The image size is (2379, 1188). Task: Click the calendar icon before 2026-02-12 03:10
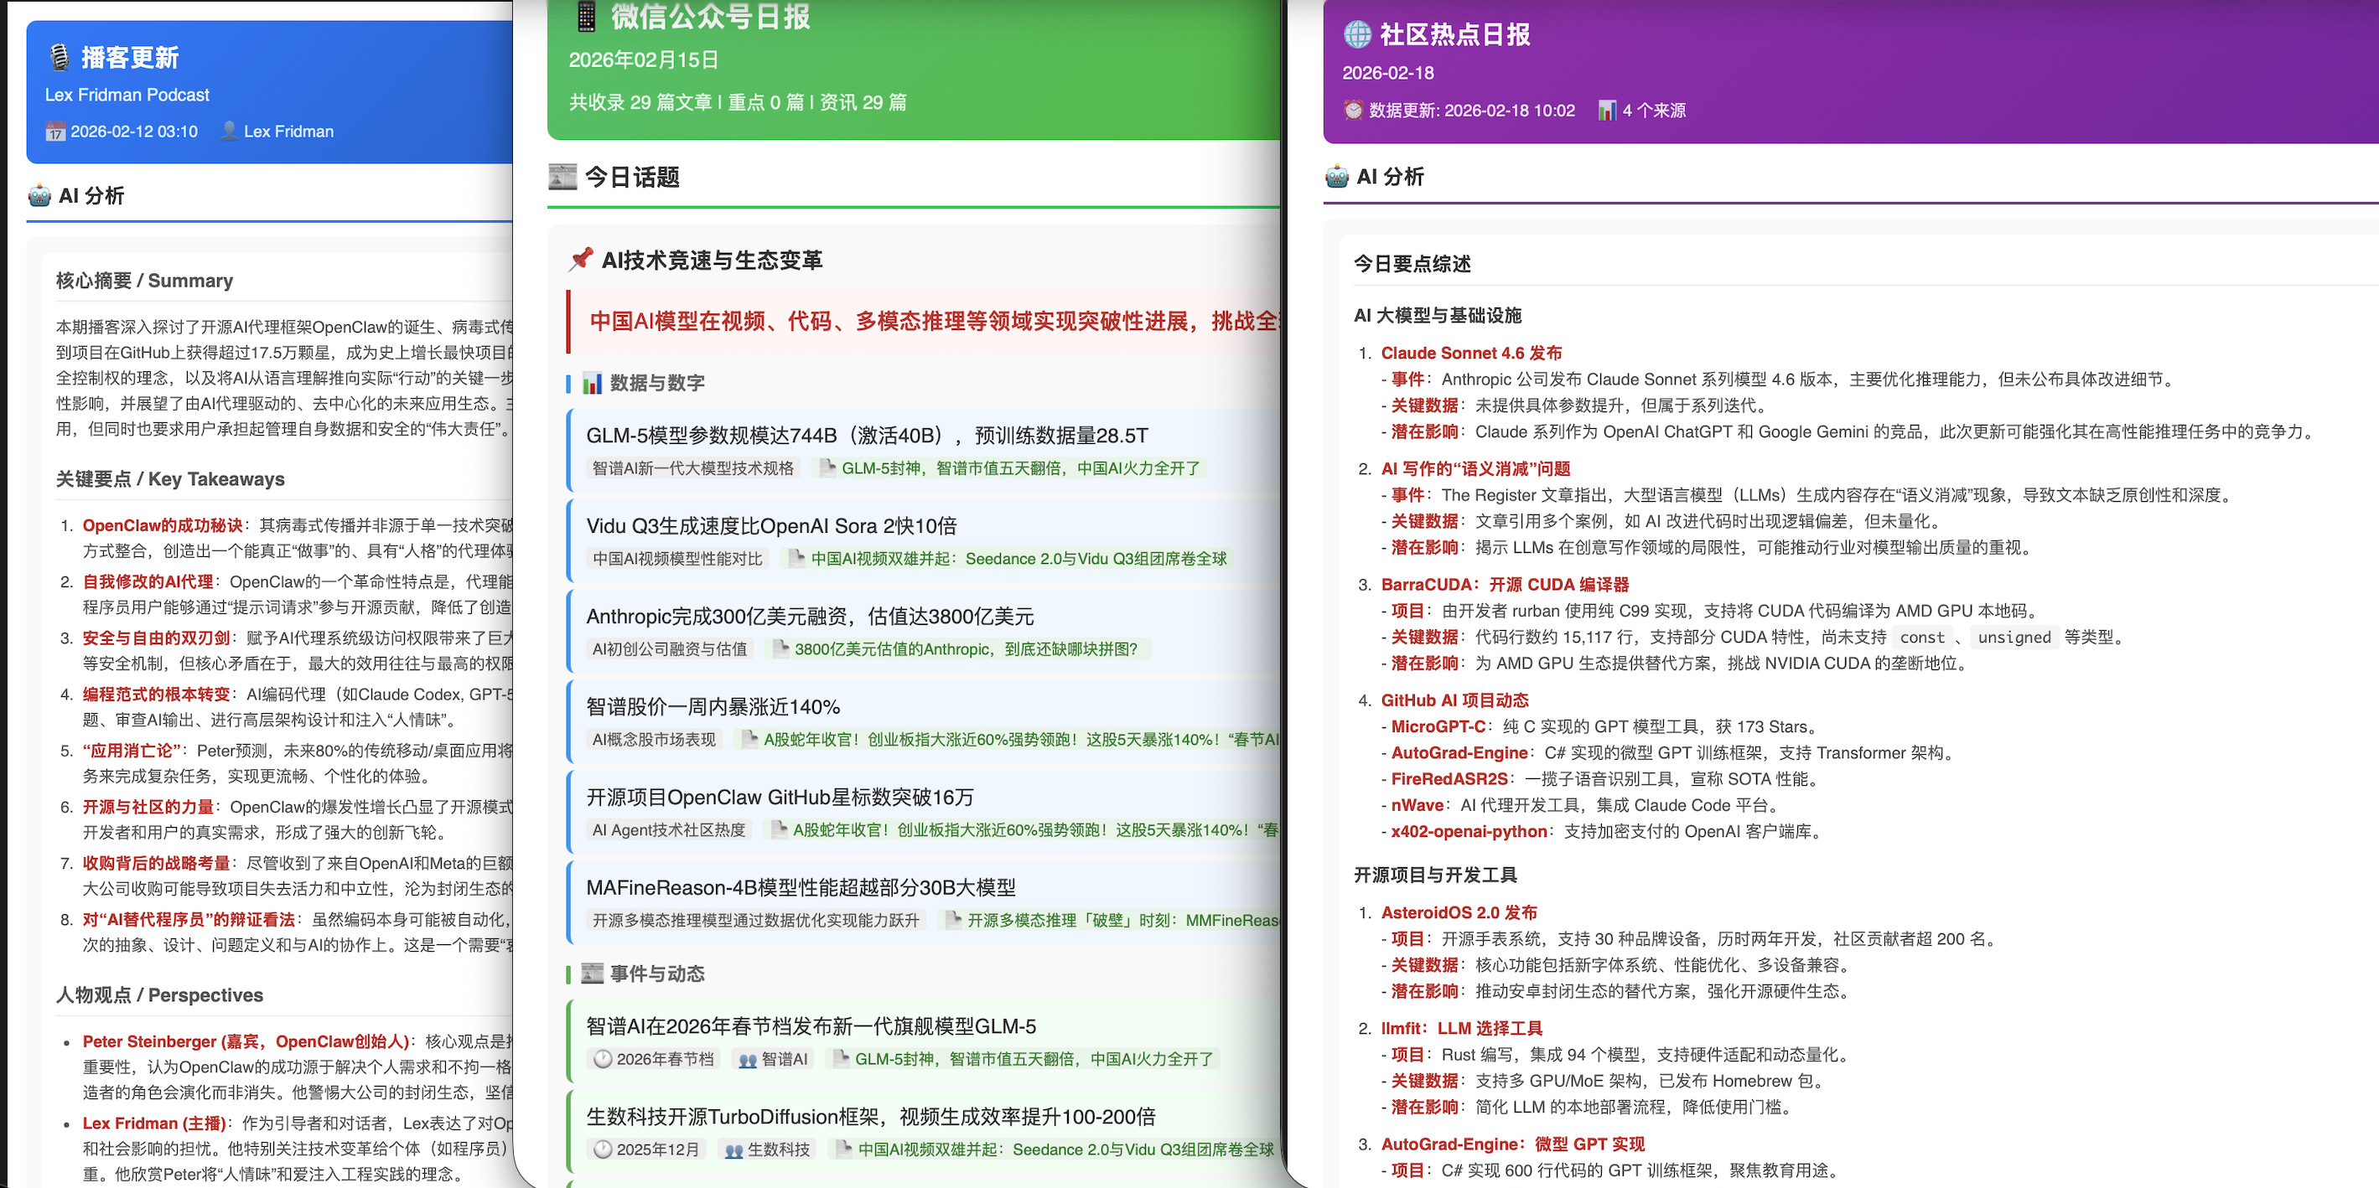[55, 131]
